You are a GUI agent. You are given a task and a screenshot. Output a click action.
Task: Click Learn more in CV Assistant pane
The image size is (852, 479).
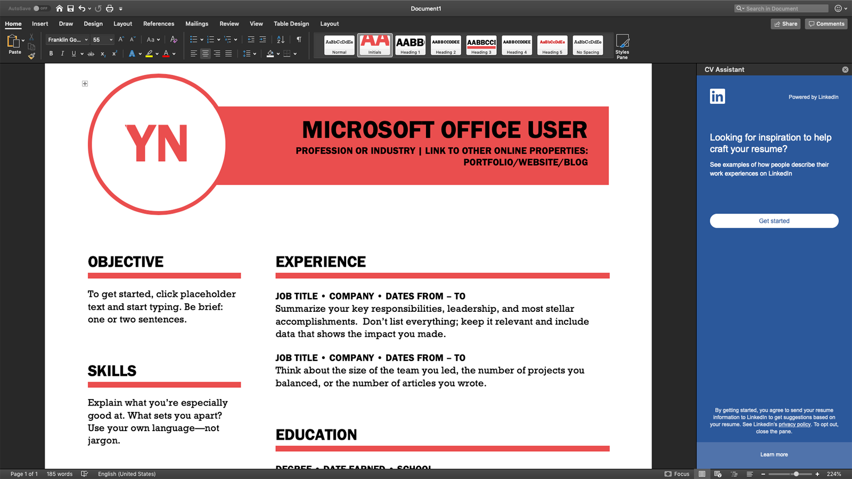(x=774, y=455)
